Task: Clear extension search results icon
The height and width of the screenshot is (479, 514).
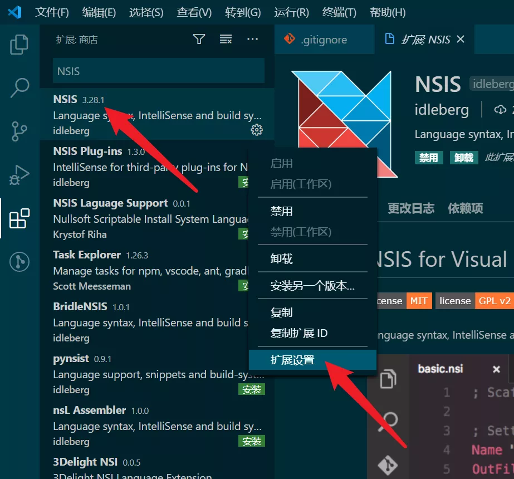Action: (226, 40)
